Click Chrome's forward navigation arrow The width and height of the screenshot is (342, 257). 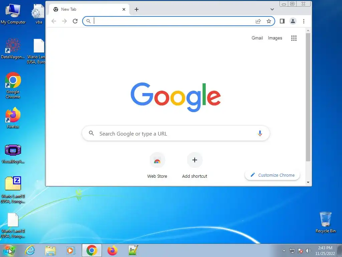(64, 21)
